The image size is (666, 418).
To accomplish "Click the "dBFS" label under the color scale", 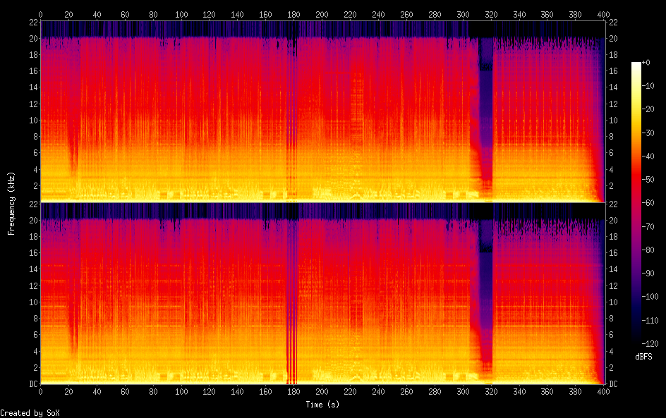I will point(642,357).
